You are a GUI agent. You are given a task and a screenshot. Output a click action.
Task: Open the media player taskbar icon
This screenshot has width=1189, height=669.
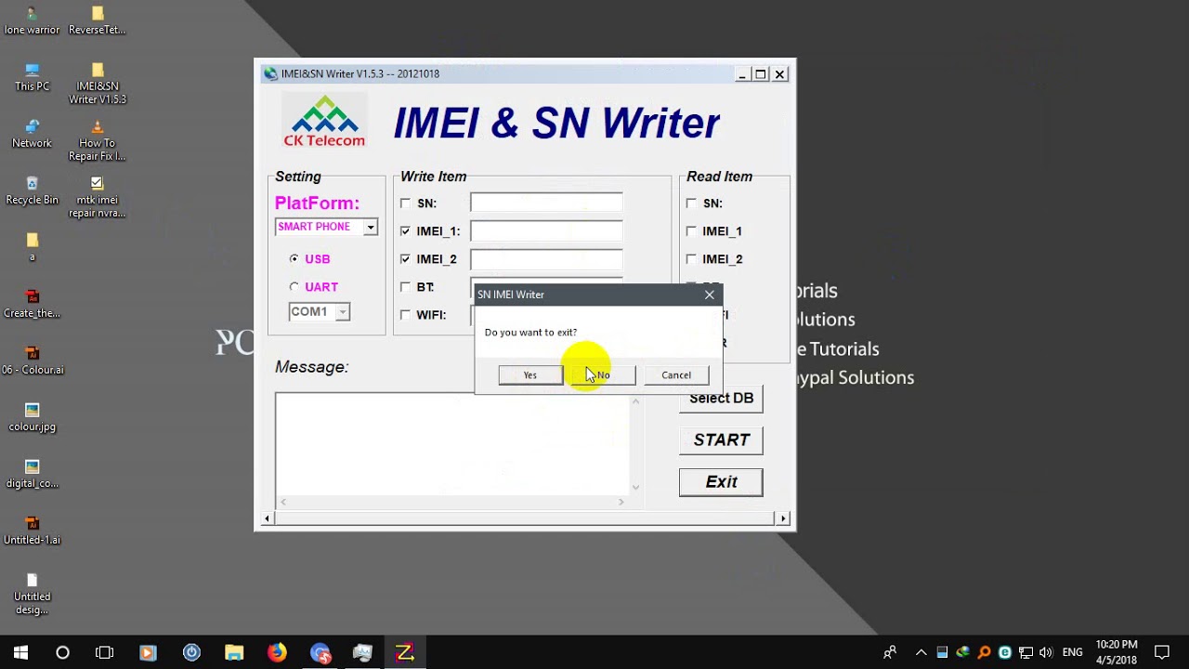[148, 652]
